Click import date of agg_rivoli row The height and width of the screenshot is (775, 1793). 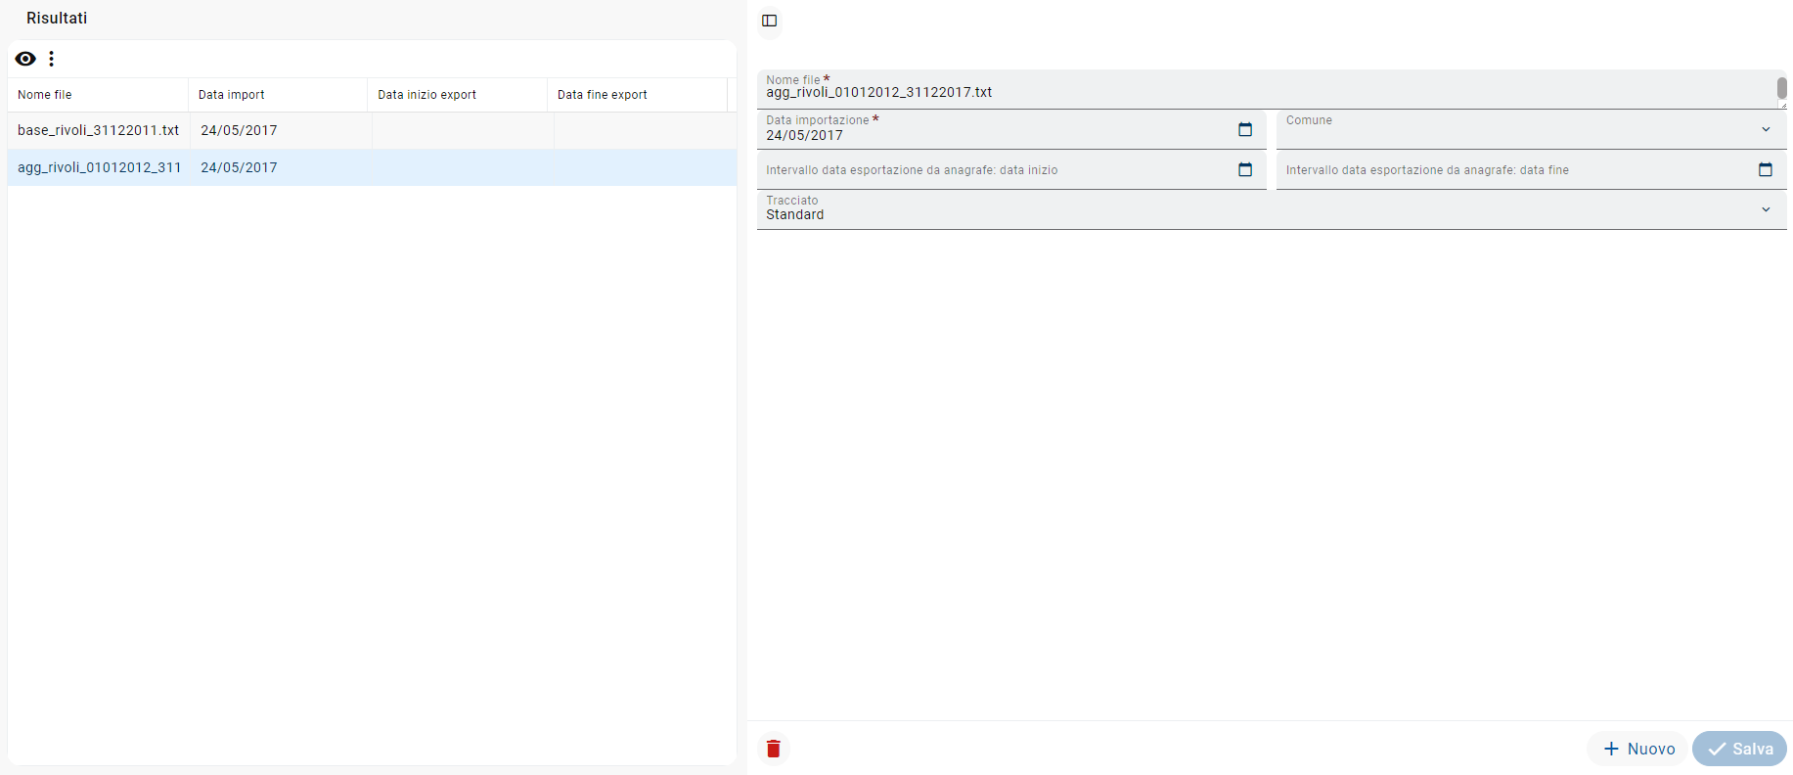pos(239,167)
